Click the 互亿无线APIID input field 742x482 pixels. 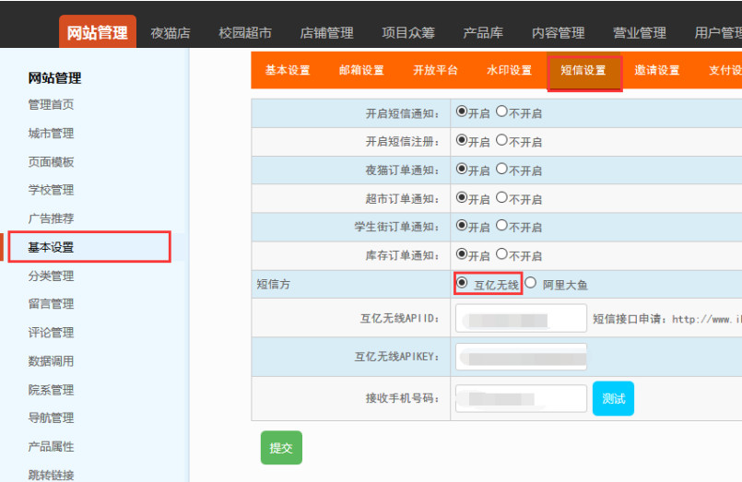click(x=521, y=319)
